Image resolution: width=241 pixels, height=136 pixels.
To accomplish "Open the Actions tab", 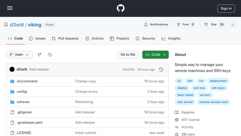I will tap(94, 38).
